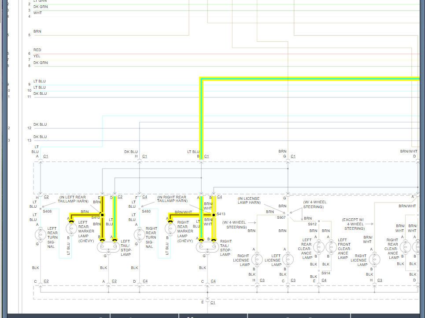The image size is (425, 318).
Task: Click the BRN/WHT label above S413 splice
Action: (208, 206)
